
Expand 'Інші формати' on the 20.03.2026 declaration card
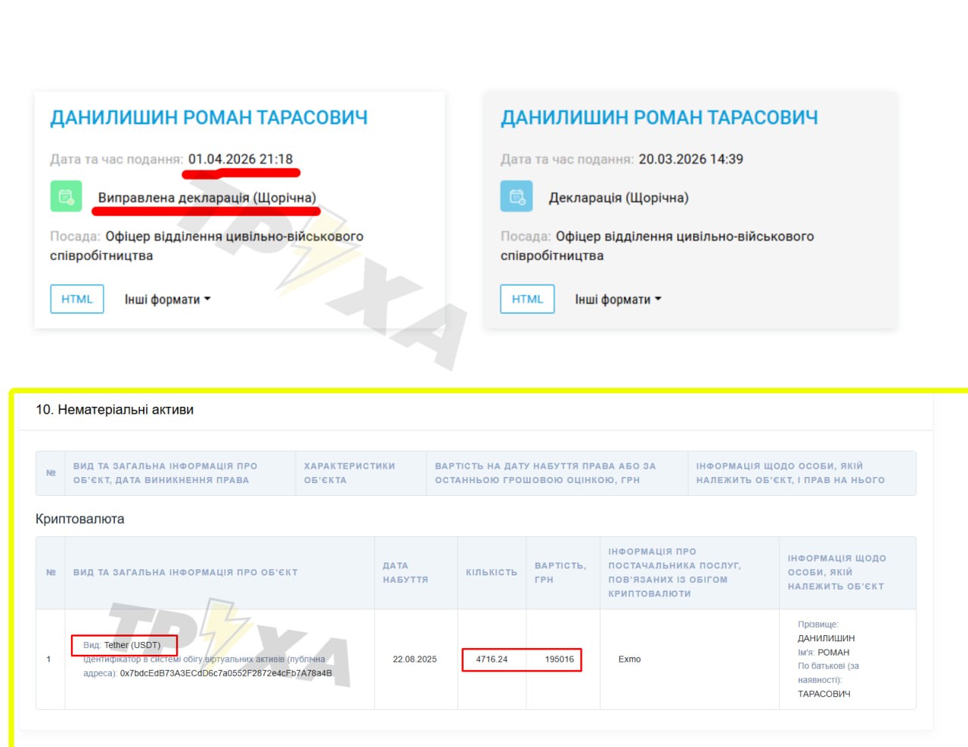pyautogui.click(x=618, y=299)
